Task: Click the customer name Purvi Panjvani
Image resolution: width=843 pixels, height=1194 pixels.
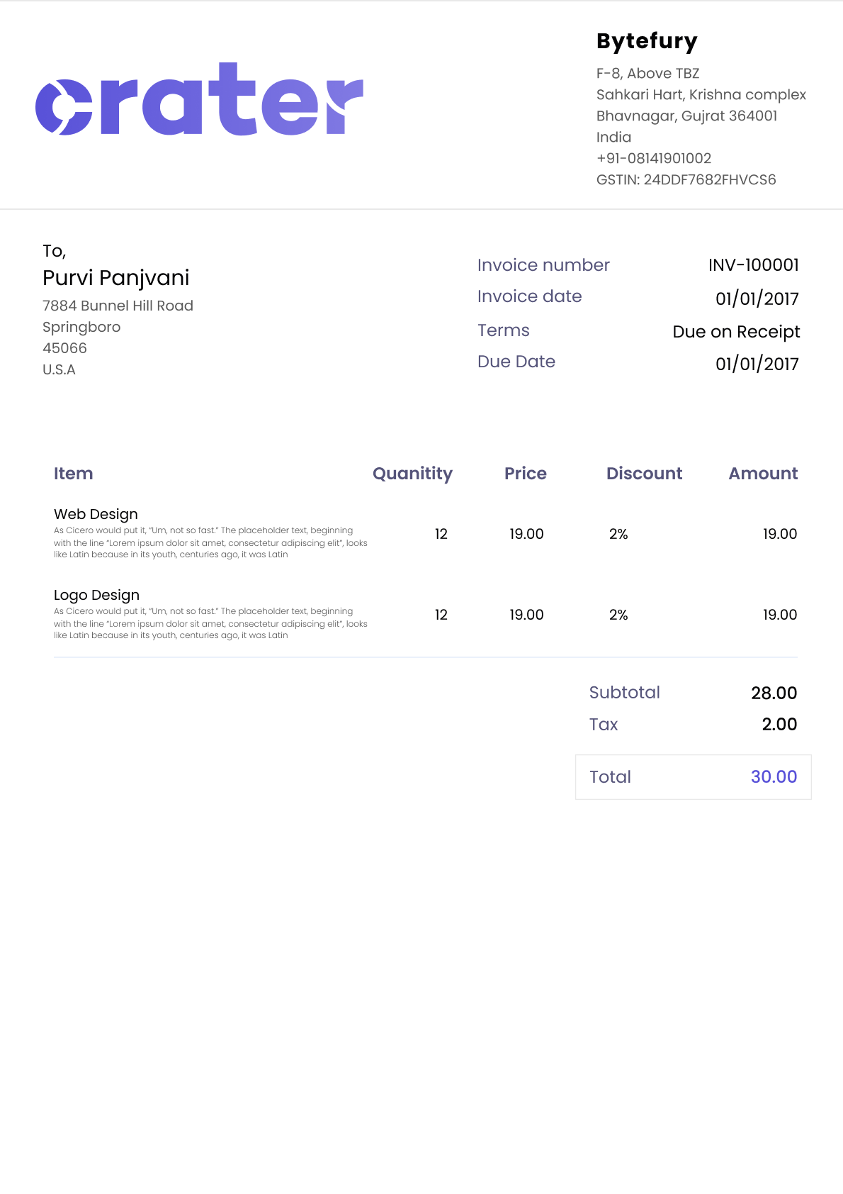Action: (116, 278)
